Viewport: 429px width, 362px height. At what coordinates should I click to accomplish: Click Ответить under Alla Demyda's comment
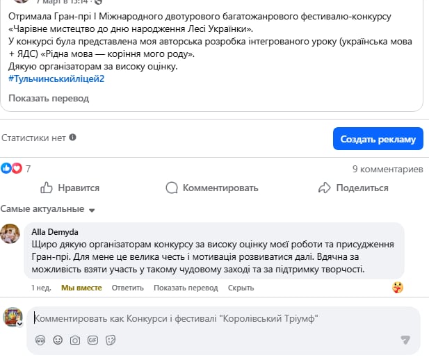[127, 288]
